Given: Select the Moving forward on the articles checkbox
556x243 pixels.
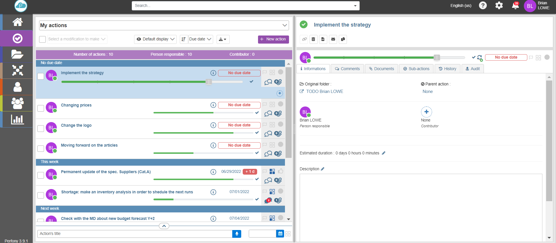Looking at the screenshot, I should tap(41, 149).
